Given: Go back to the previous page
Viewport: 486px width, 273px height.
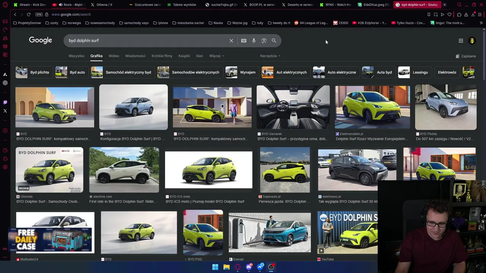Looking at the screenshot, I should (x=15, y=14).
